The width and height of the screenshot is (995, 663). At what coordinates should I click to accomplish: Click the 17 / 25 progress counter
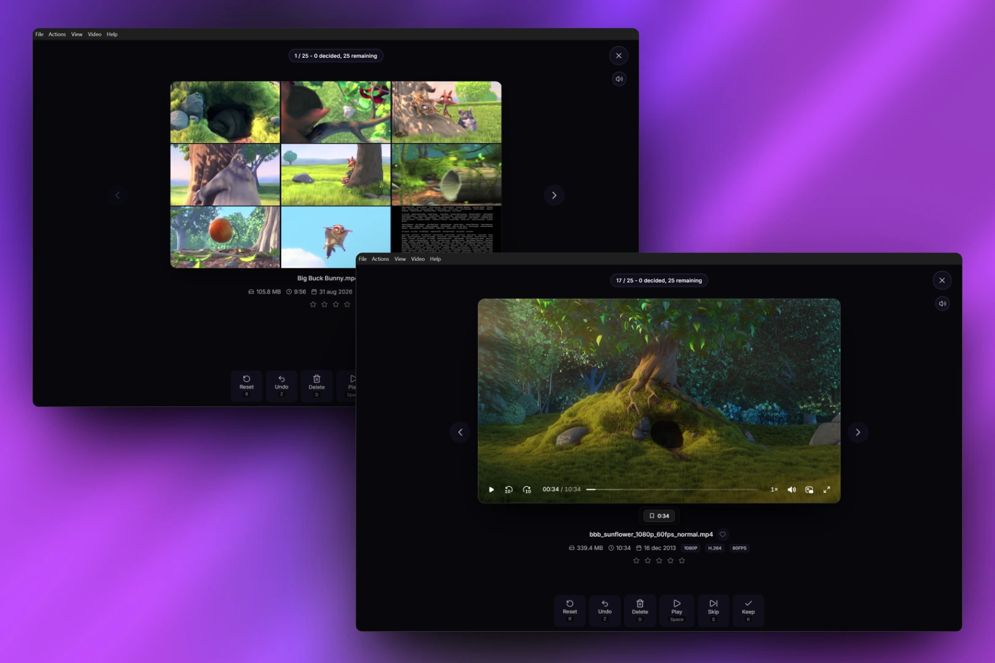tap(659, 281)
